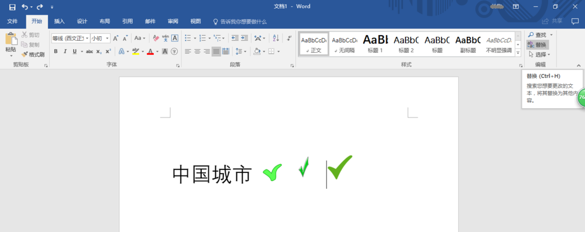Open the font size dropdown (小初)

(108, 38)
